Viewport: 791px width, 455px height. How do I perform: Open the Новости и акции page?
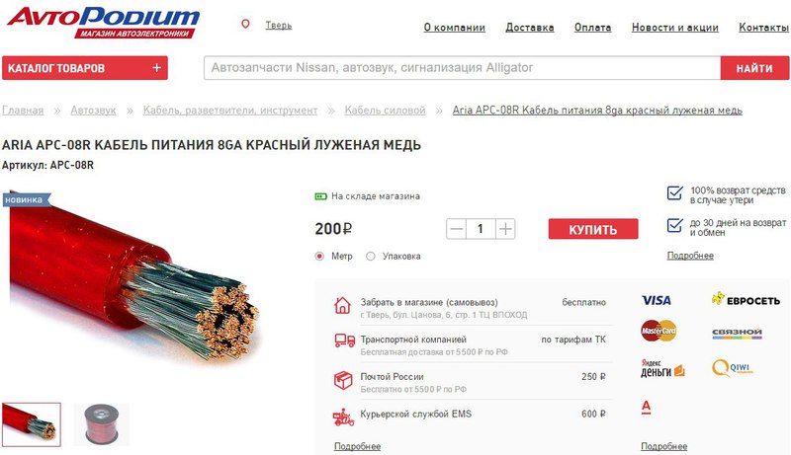click(x=675, y=28)
